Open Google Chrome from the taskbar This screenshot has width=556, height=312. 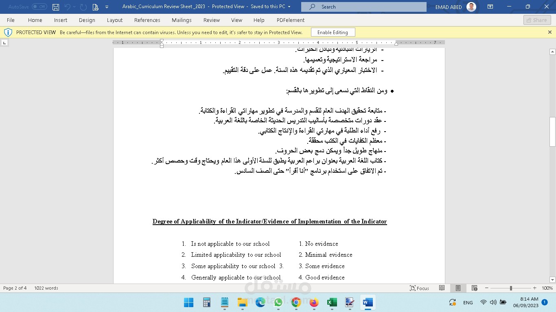[x=296, y=302]
